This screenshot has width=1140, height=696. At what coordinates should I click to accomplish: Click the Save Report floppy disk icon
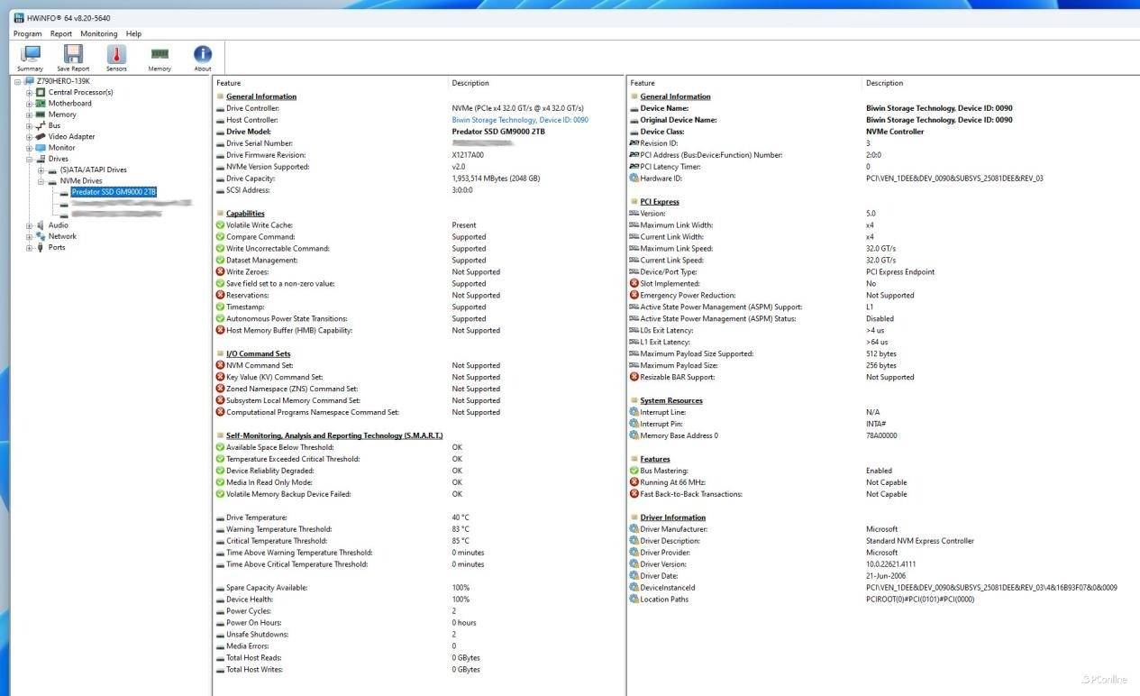73,56
